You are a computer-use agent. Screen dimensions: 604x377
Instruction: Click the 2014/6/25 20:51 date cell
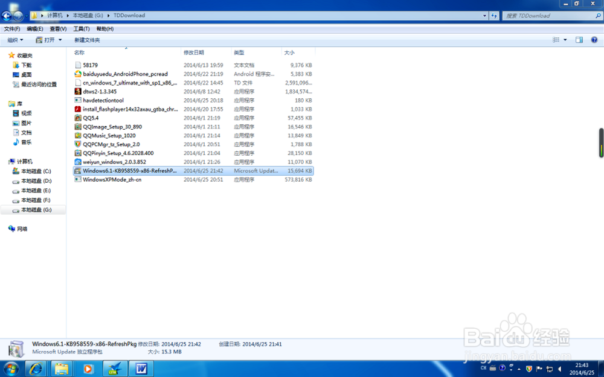point(204,180)
